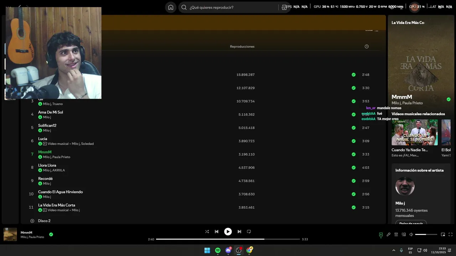The height and width of the screenshot is (256, 456).
Task: Click the clock duration column header
Action: [x=367, y=47]
